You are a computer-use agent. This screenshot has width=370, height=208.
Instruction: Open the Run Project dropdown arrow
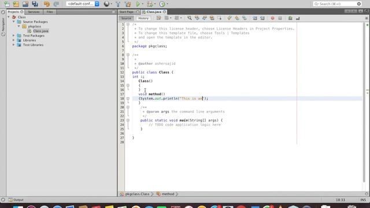[143, 4]
